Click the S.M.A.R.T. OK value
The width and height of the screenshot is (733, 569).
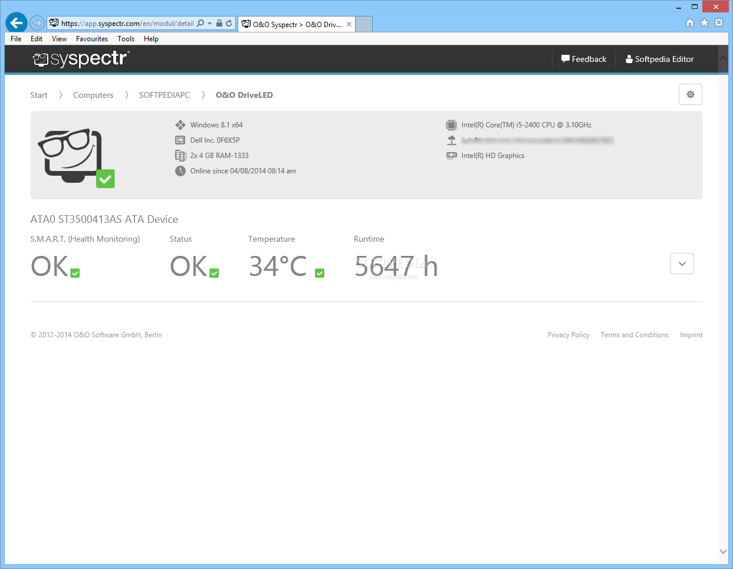click(x=50, y=267)
